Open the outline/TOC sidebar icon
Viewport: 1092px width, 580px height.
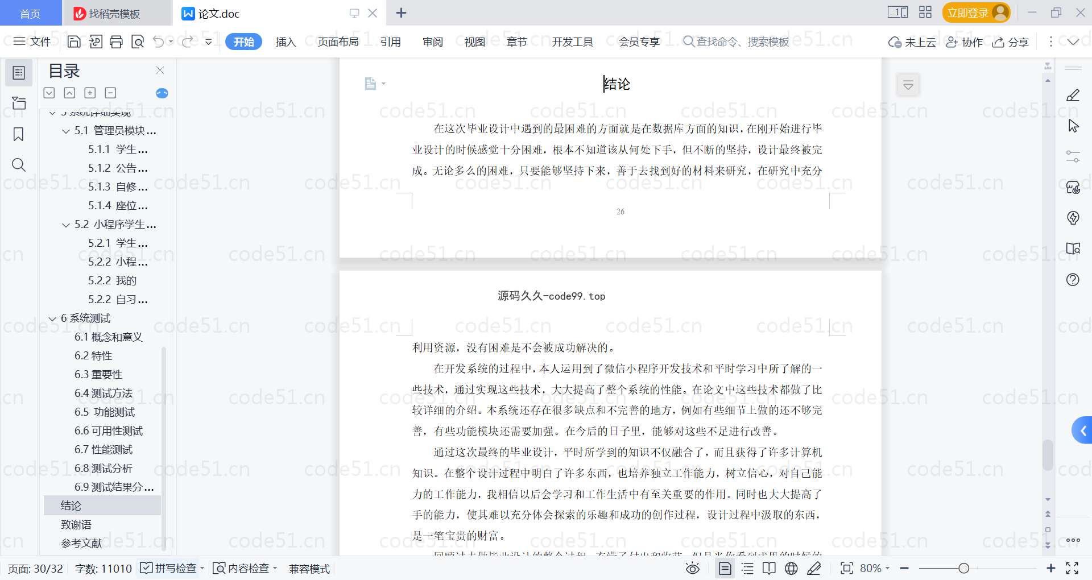click(x=19, y=73)
